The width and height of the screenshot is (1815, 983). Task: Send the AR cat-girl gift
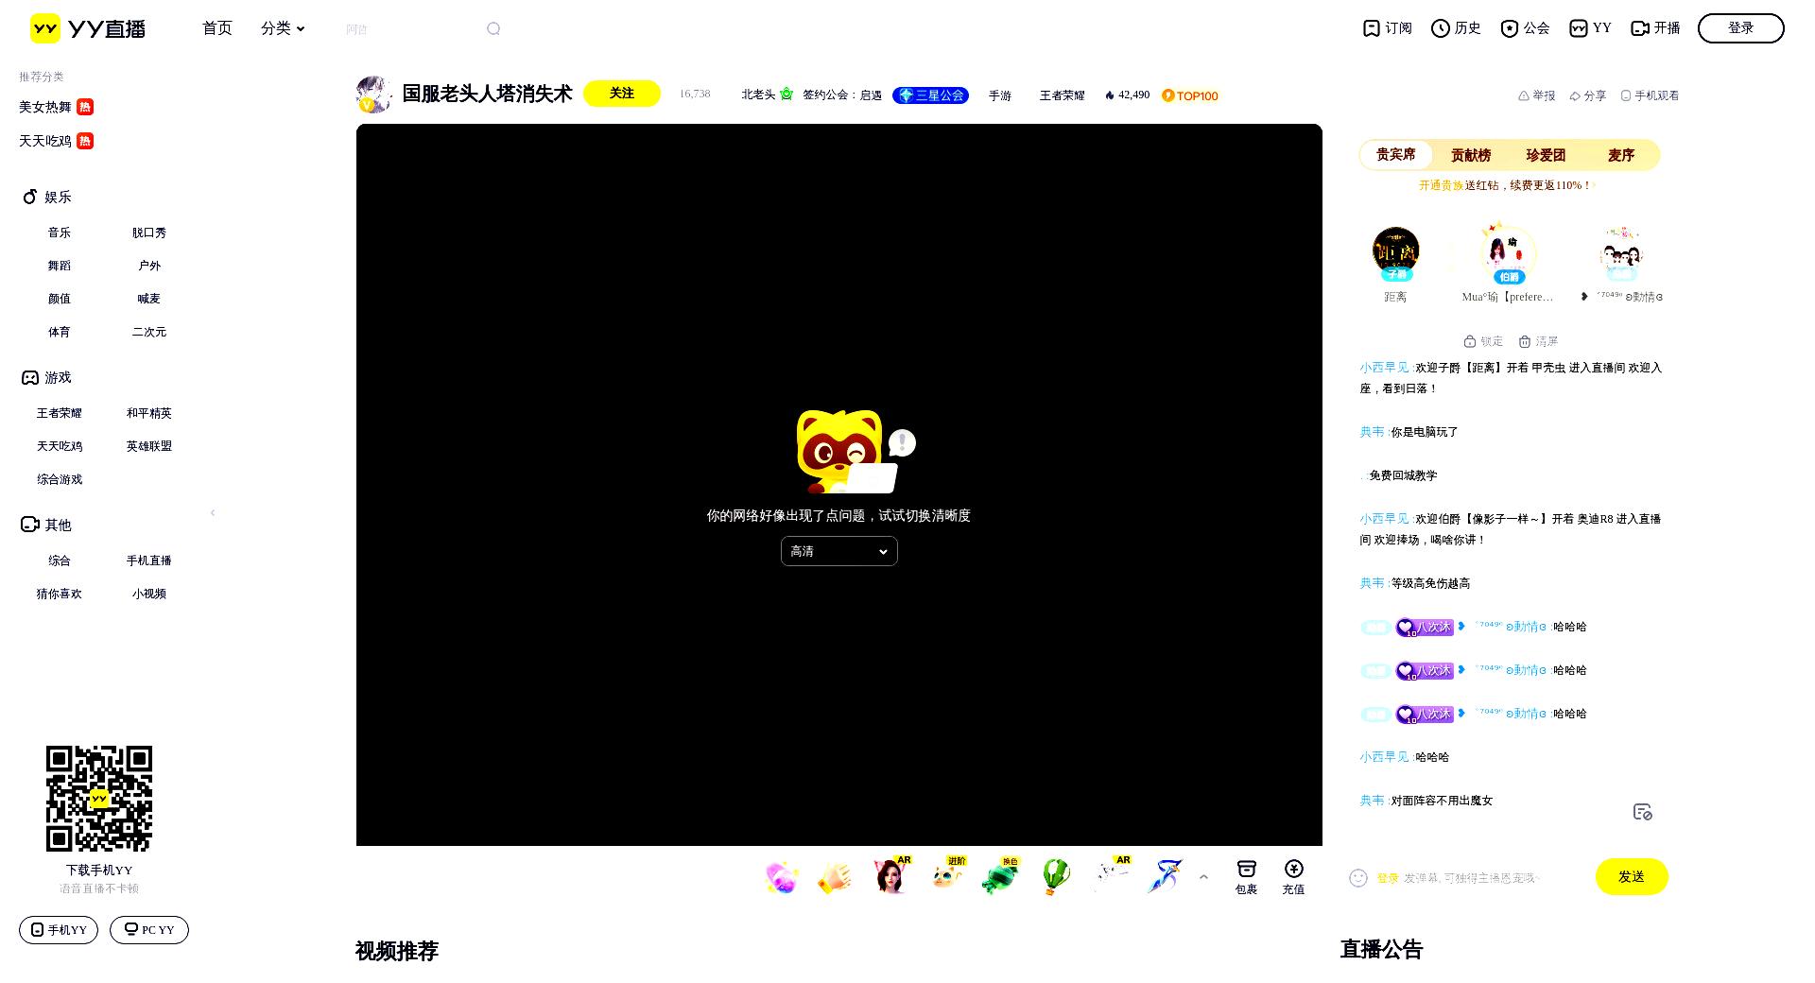pyautogui.click(x=890, y=876)
